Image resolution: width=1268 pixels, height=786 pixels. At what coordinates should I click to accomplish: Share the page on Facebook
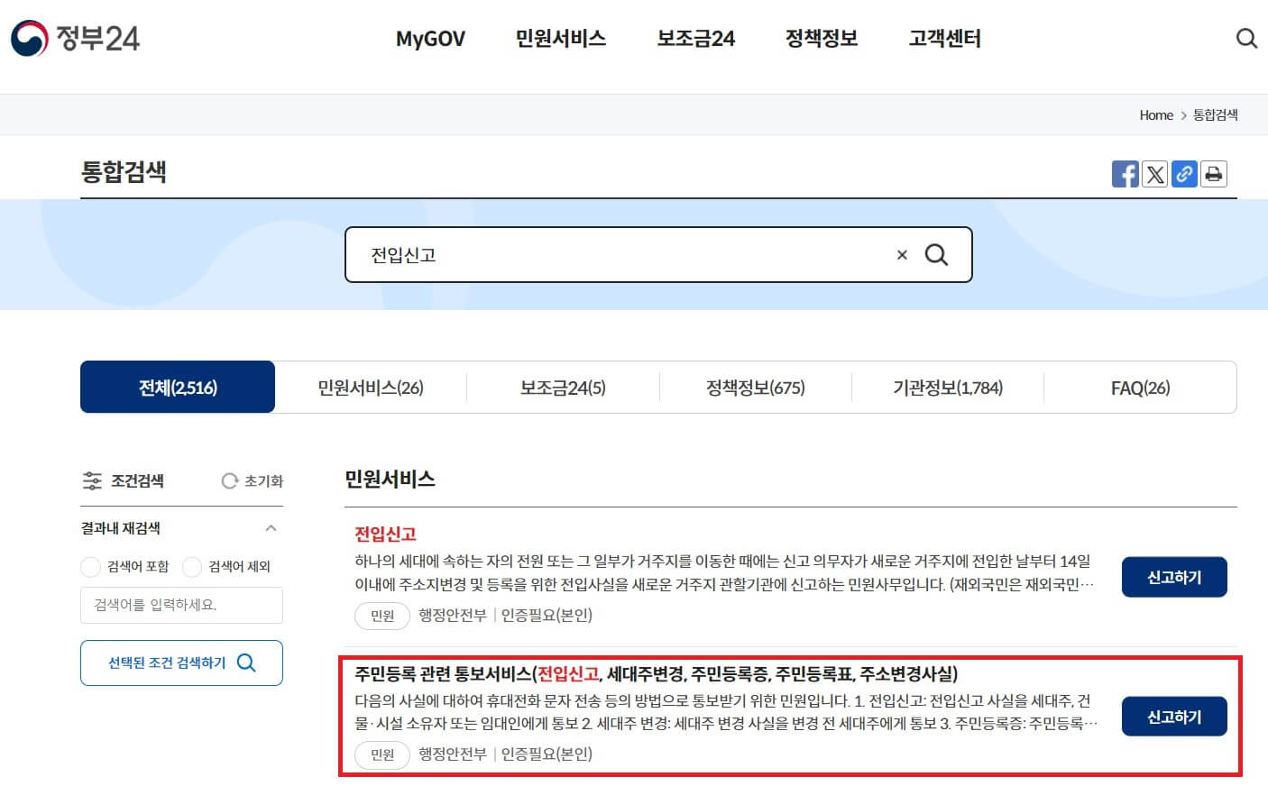pyautogui.click(x=1126, y=174)
